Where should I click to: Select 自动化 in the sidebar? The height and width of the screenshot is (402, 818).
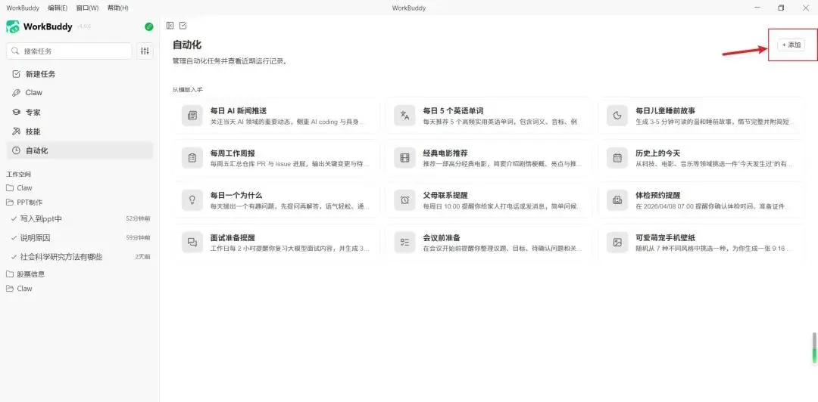pos(80,150)
